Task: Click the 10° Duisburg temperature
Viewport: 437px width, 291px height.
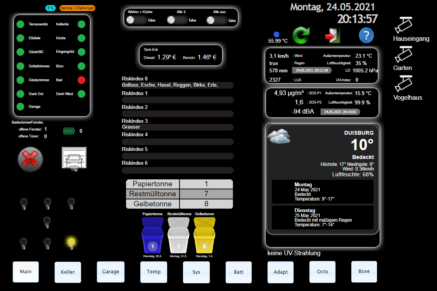Action: [x=362, y=145]
